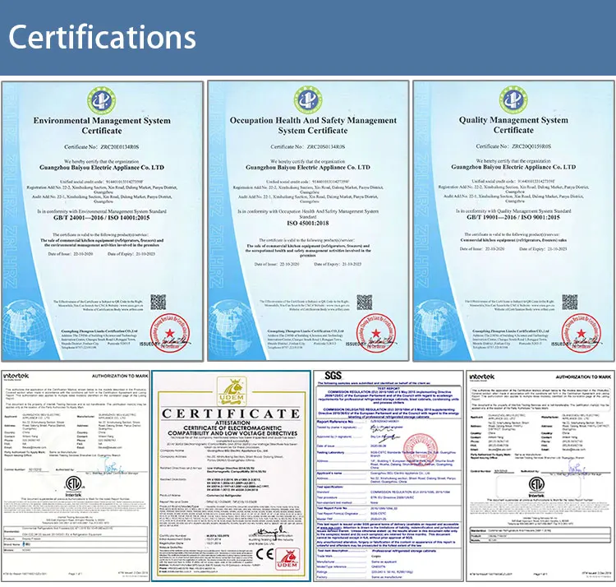Click the QR code on the Quality Management certificate
The image size is (616, 587).
coord(570,302)
